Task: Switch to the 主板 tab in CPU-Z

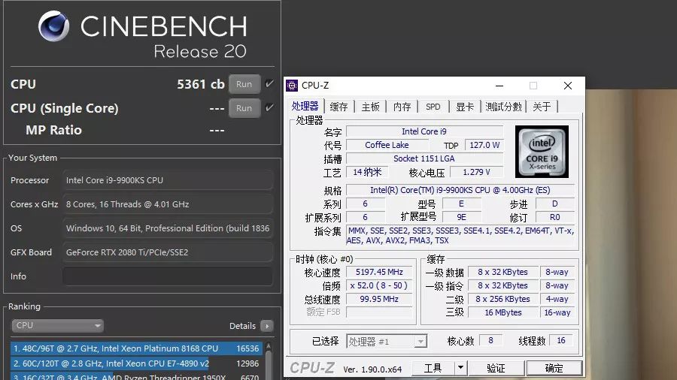Action: point(370,107)
